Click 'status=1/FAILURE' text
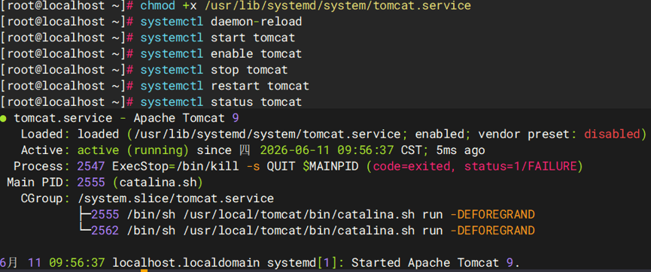651x272 pixels. [x=521, y=166]
